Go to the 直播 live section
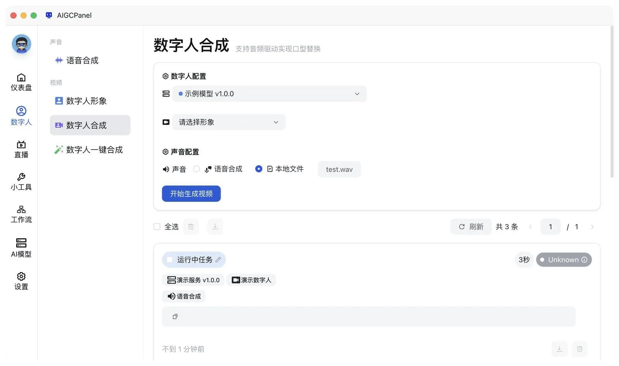This screenshot has height=366, width=619. pos(21,149)
